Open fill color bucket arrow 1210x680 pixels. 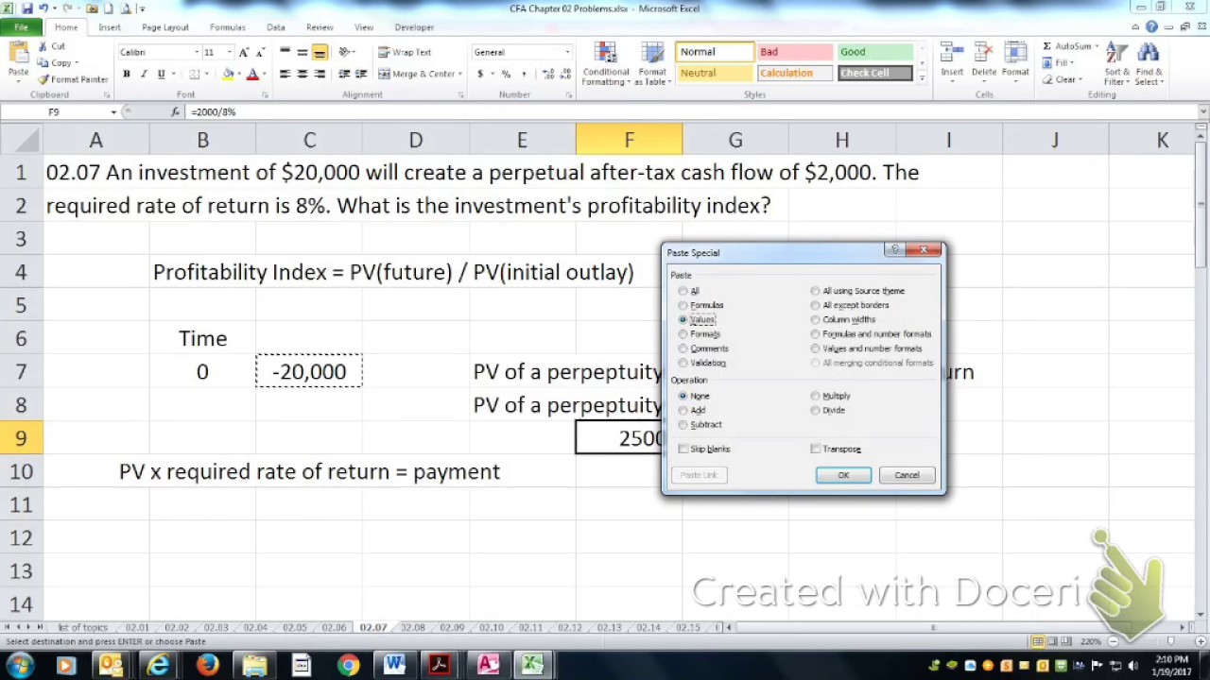click(238, 74)
